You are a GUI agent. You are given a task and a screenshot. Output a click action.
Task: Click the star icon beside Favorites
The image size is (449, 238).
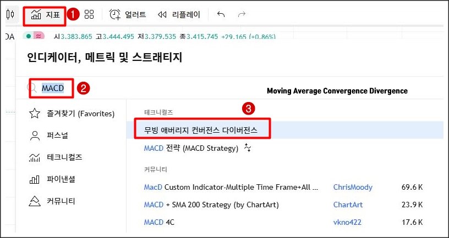(x=35, y=114)
